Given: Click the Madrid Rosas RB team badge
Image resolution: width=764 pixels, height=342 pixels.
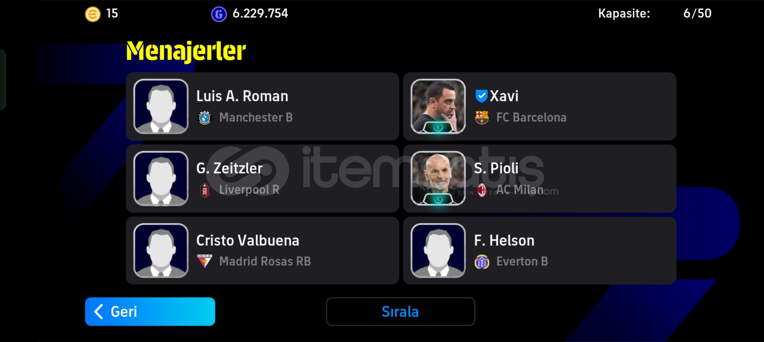Looking at the screenshot, I should (x=205, y=261).
